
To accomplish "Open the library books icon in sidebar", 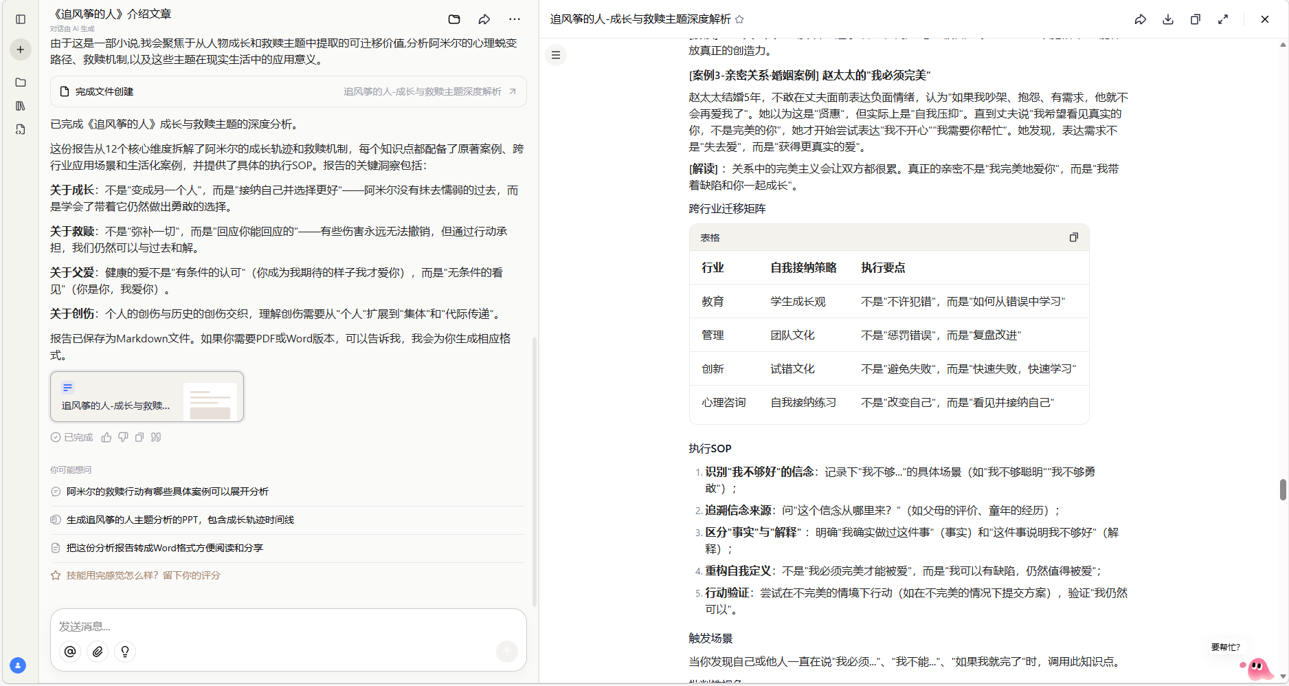I will coord(21,106).
